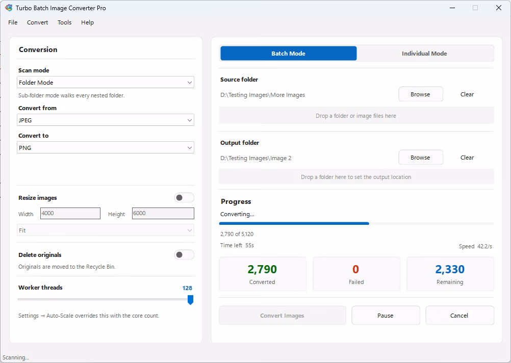Browse for the source folder
The width and height of the screenshot is (511, 363).
click(x=420, y=94)
